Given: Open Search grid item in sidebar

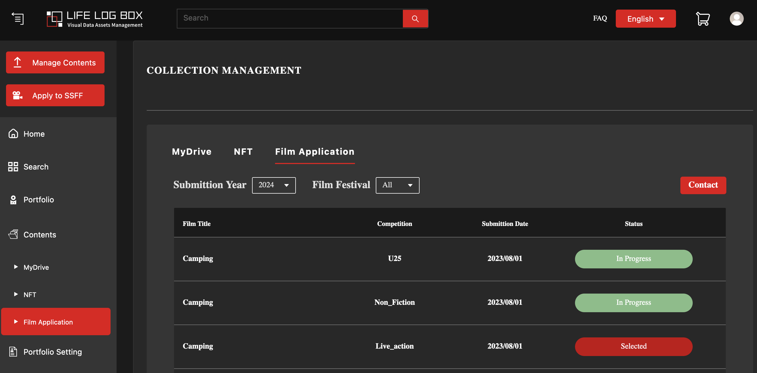Looking at the screenshot, I should coord(36,167).
